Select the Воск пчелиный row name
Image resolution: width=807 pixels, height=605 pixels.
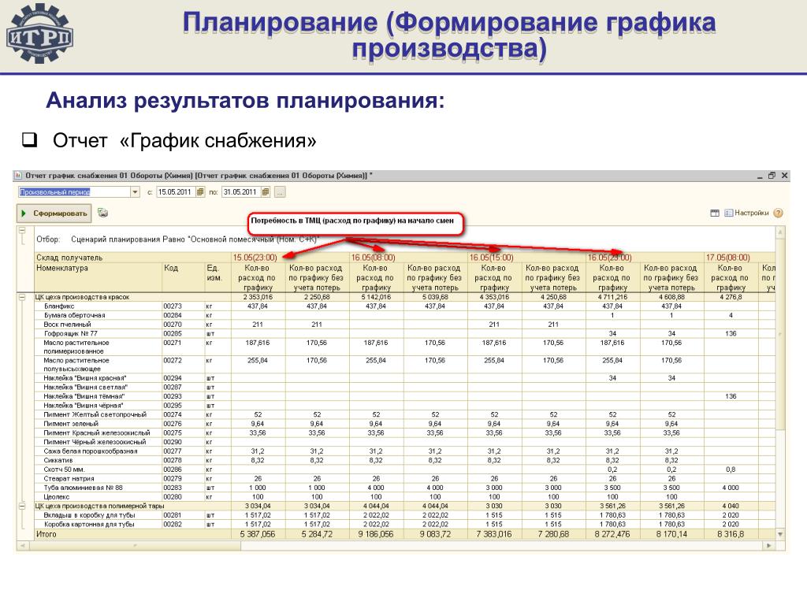point(68,325)
